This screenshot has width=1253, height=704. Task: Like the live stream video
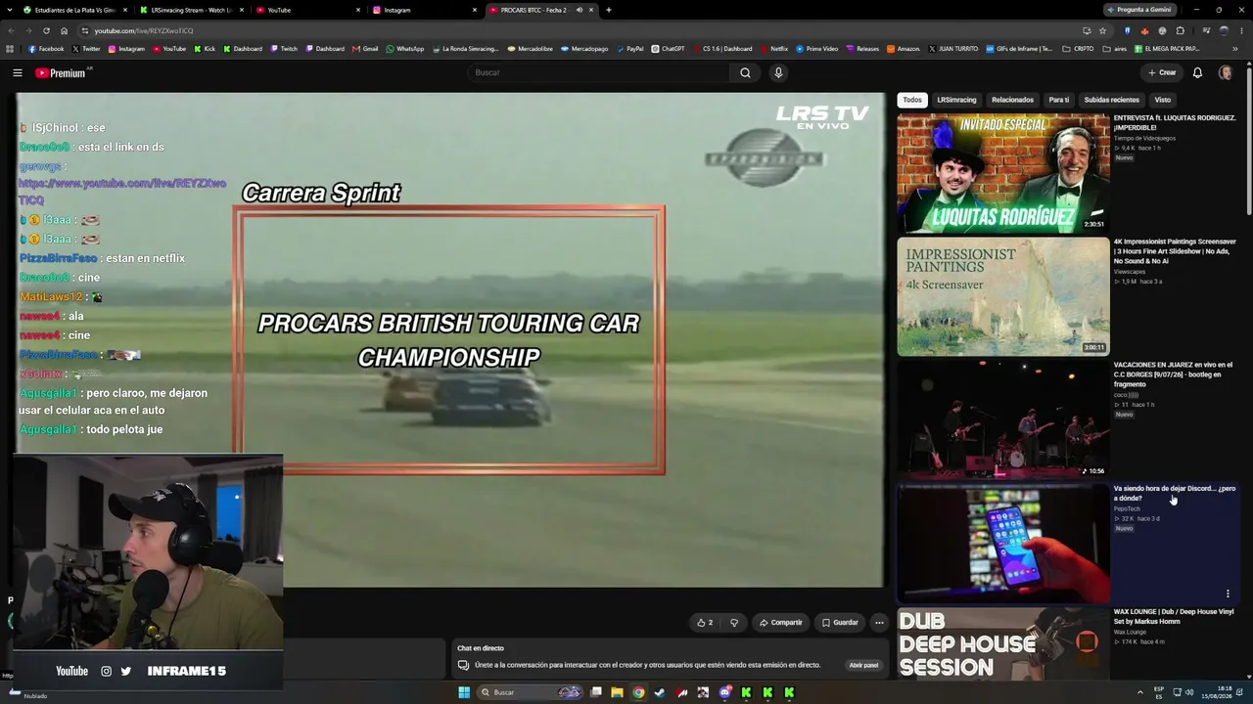coord(705,623)
